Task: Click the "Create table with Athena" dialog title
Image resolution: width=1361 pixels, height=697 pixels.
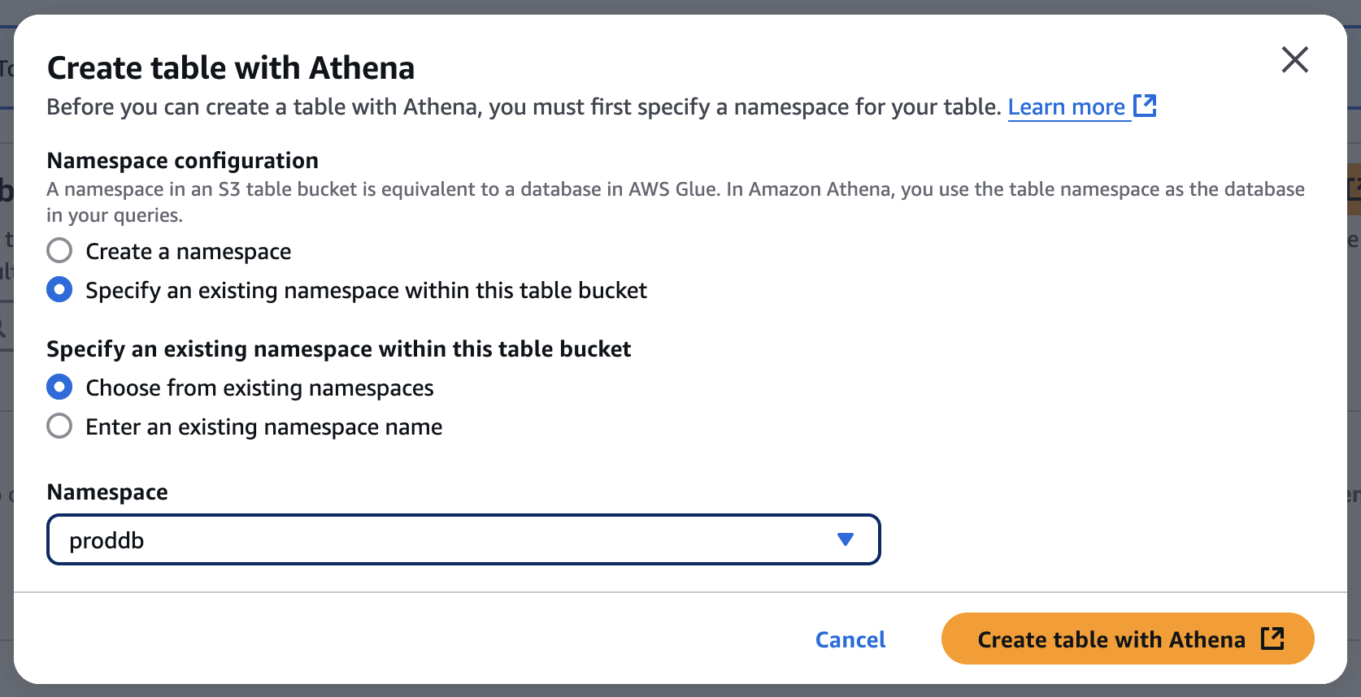Action: (x=231, y=68)
